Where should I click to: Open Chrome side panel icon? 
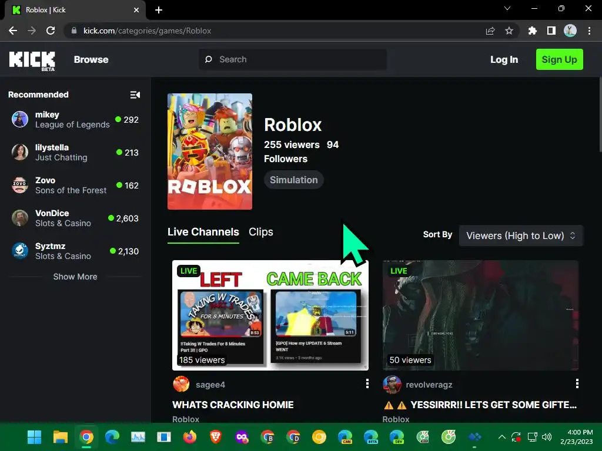[x=551, y=31]
